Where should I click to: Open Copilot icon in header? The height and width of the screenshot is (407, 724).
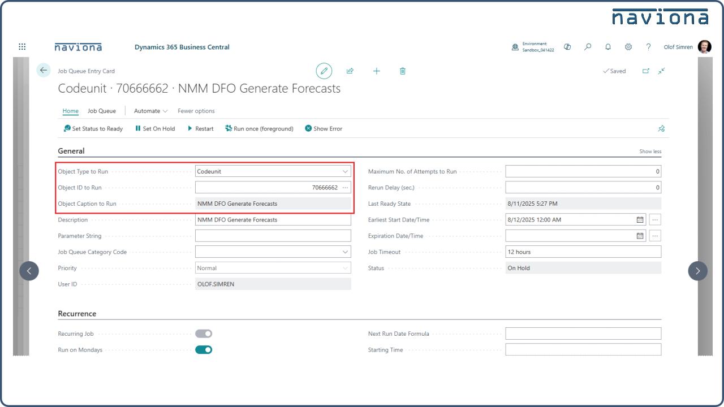[x=567, y=47]
